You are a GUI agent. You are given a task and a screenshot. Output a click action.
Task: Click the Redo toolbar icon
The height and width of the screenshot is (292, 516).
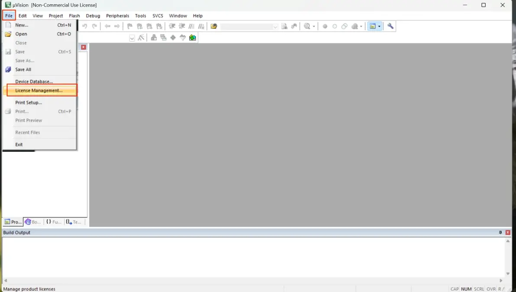[94, 26]
